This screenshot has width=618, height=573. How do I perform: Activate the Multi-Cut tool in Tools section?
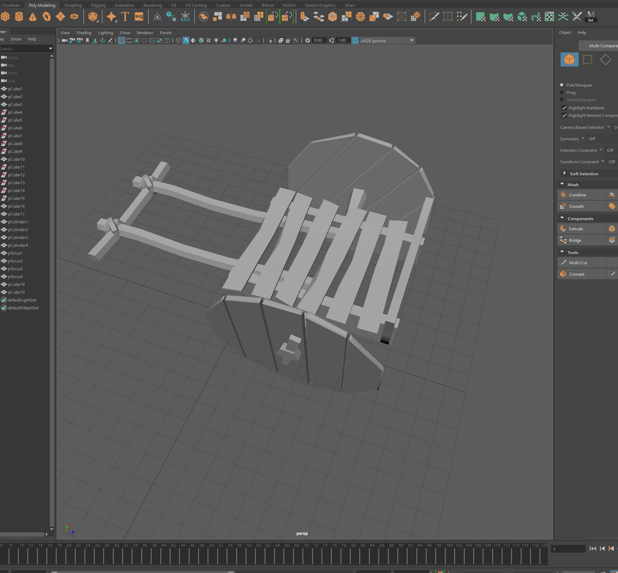click(578, 262)
